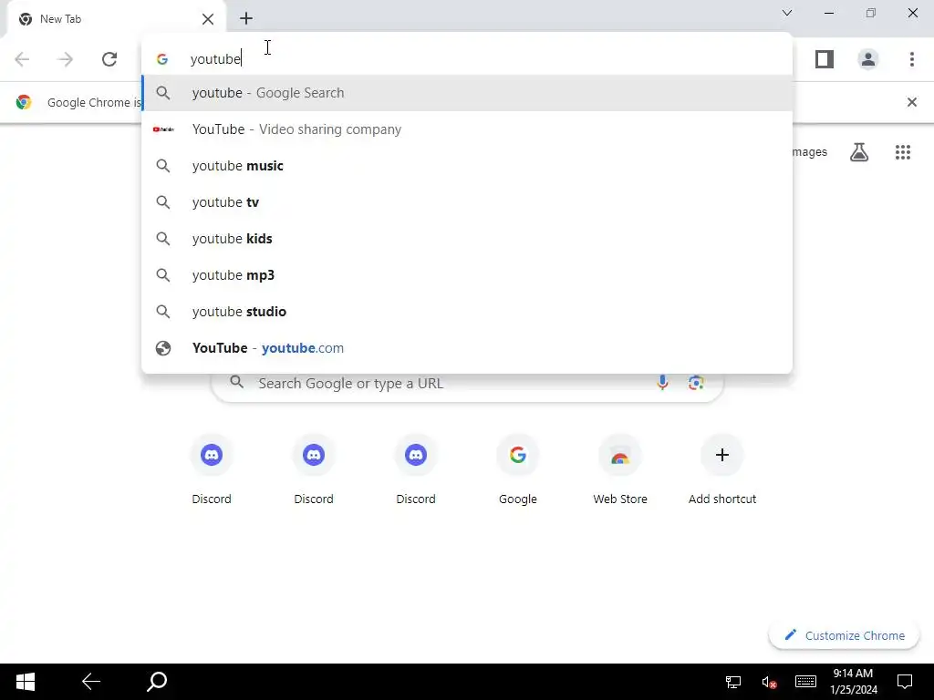Click the Images link
The width and height of the screenshot is (934, 700).
coord(809,152)
